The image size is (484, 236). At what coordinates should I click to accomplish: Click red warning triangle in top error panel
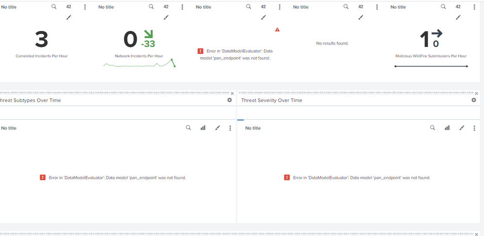click(x=277, y=30)
